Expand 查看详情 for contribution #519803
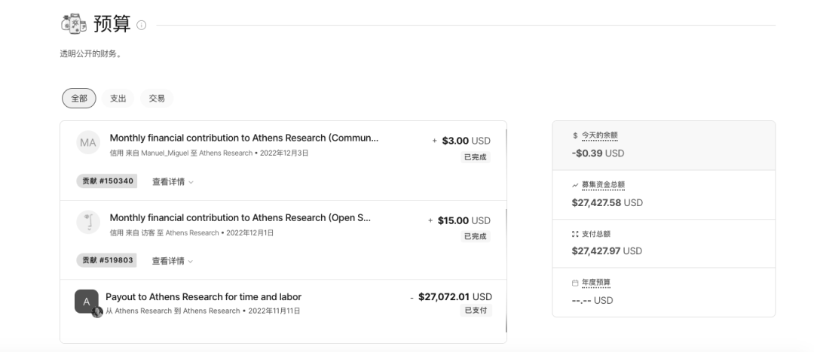The image size is (814, 352). point(173,260)
